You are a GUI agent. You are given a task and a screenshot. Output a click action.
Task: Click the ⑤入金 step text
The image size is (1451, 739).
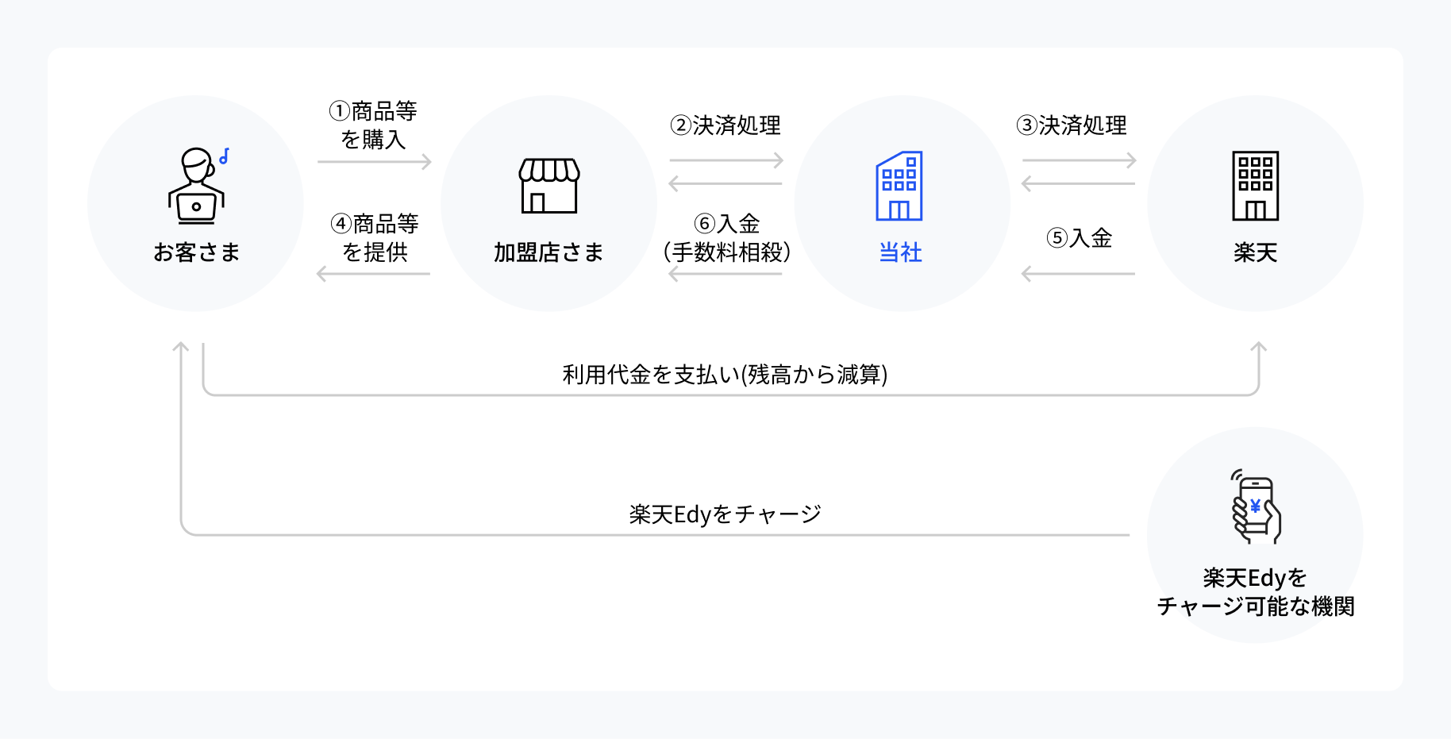click(x=1079, y=238)
